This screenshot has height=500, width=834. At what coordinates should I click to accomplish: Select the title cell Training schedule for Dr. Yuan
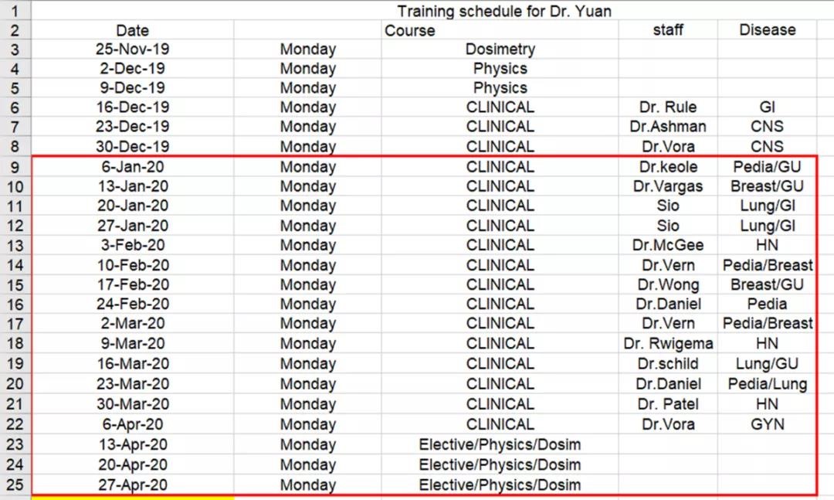pyautogui.click(x=504, y=11)
